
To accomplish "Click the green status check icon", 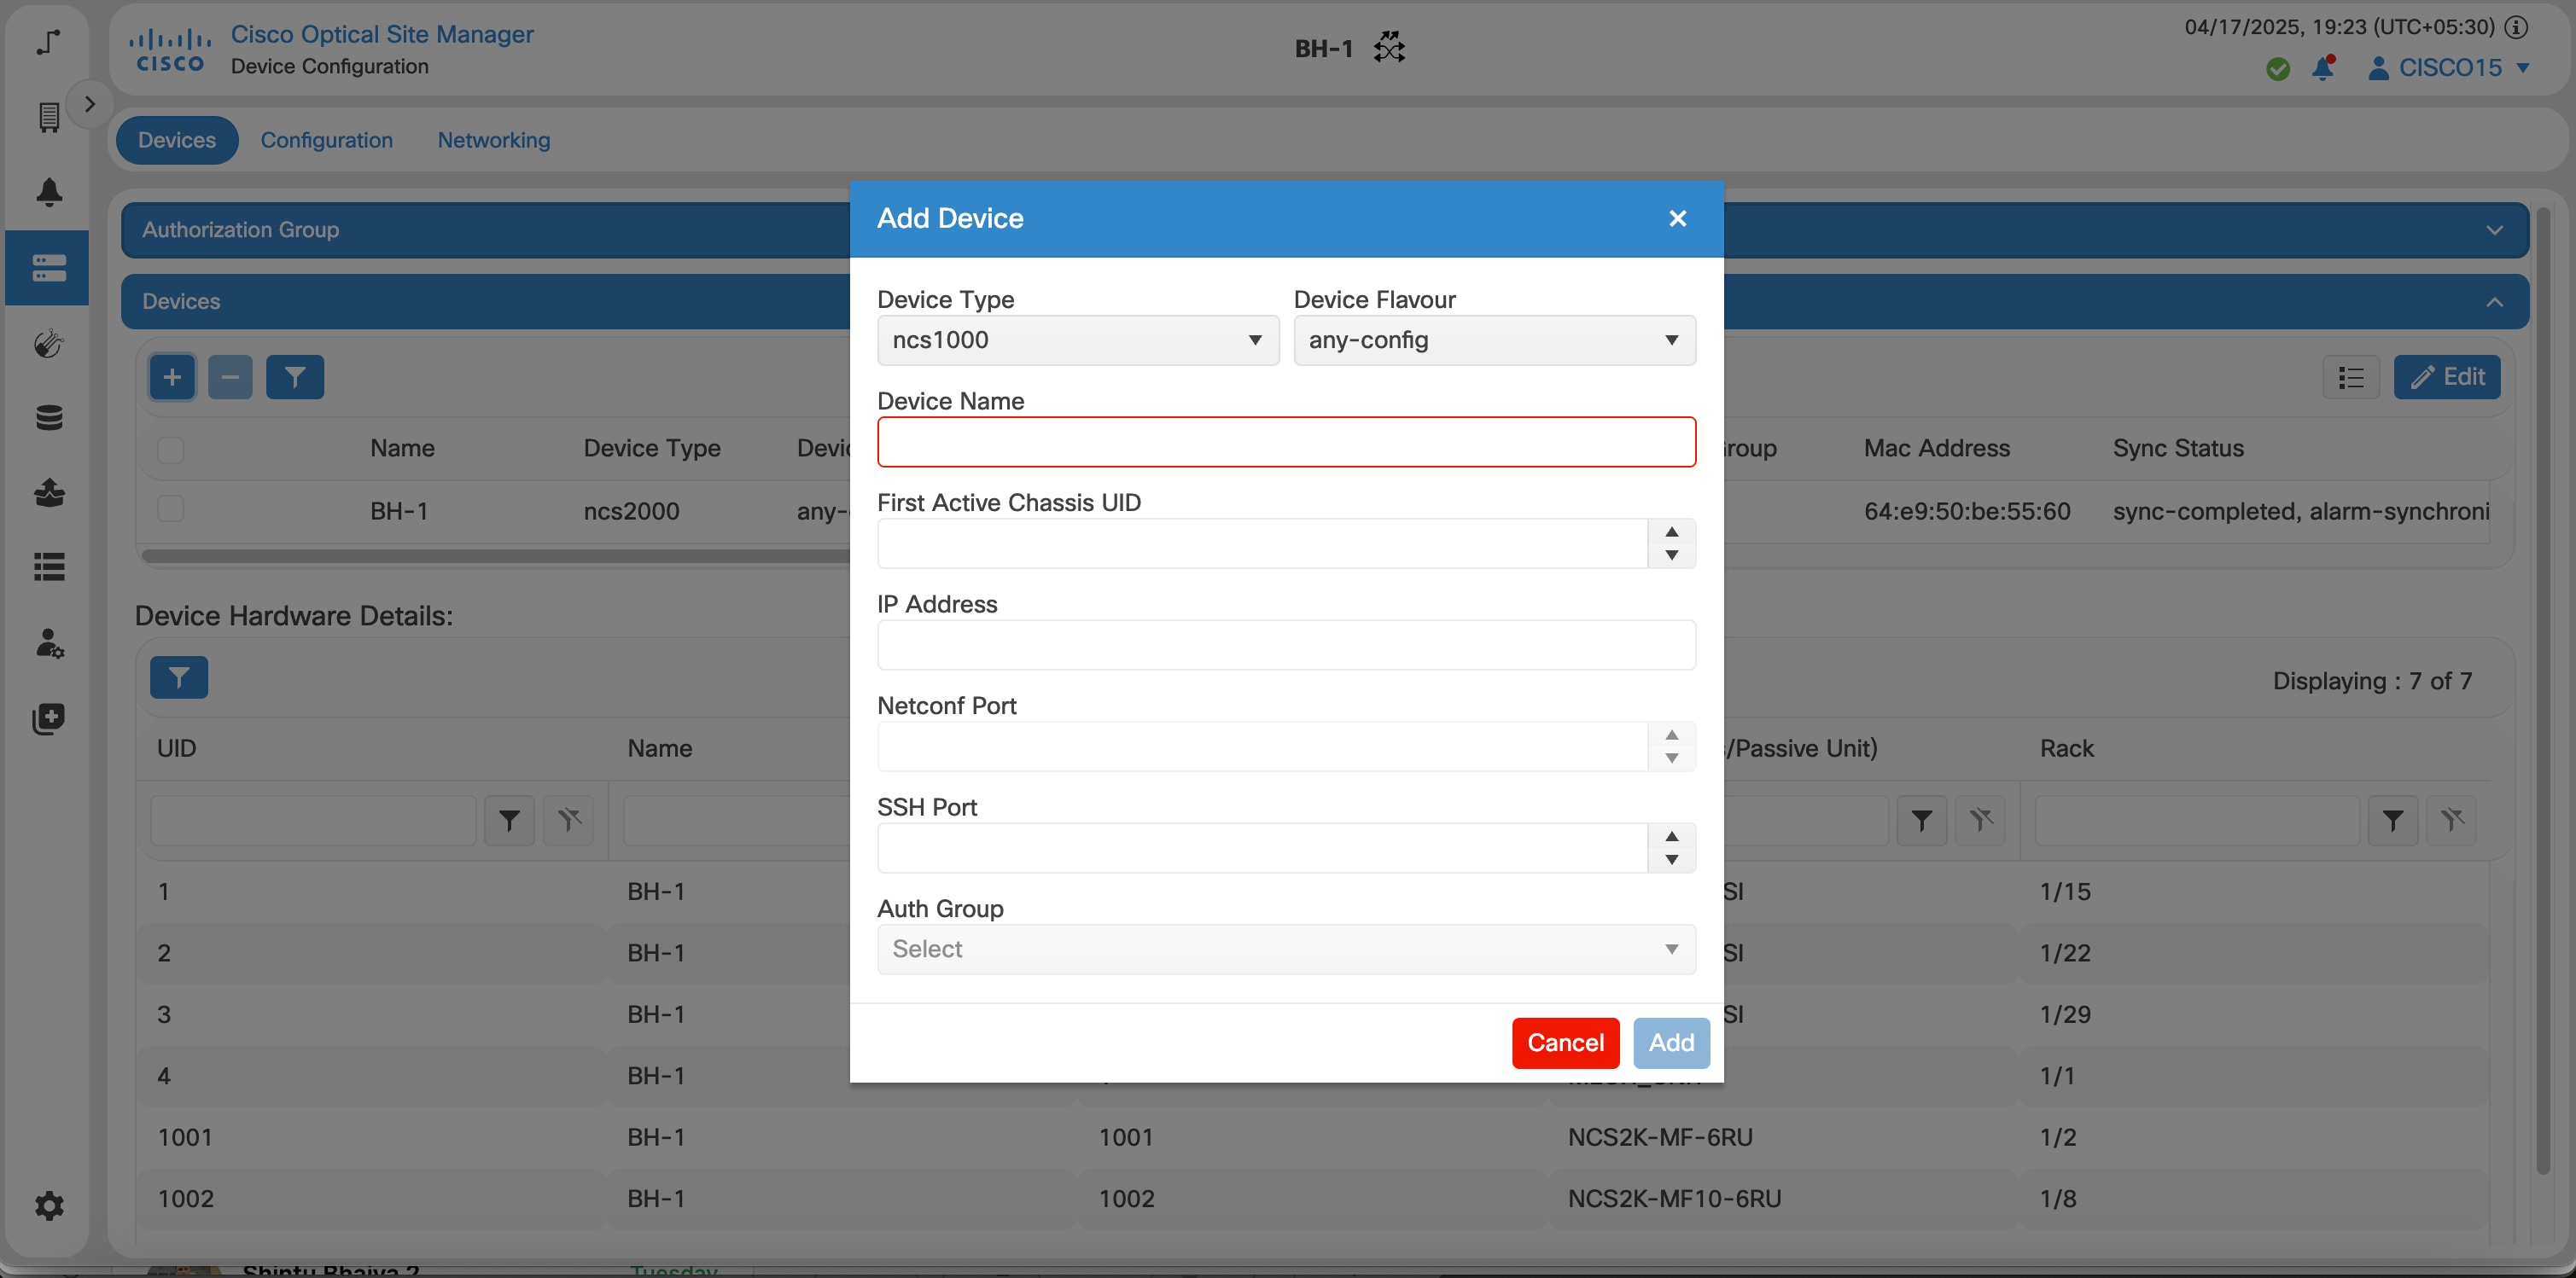I will pos(2278,68).
